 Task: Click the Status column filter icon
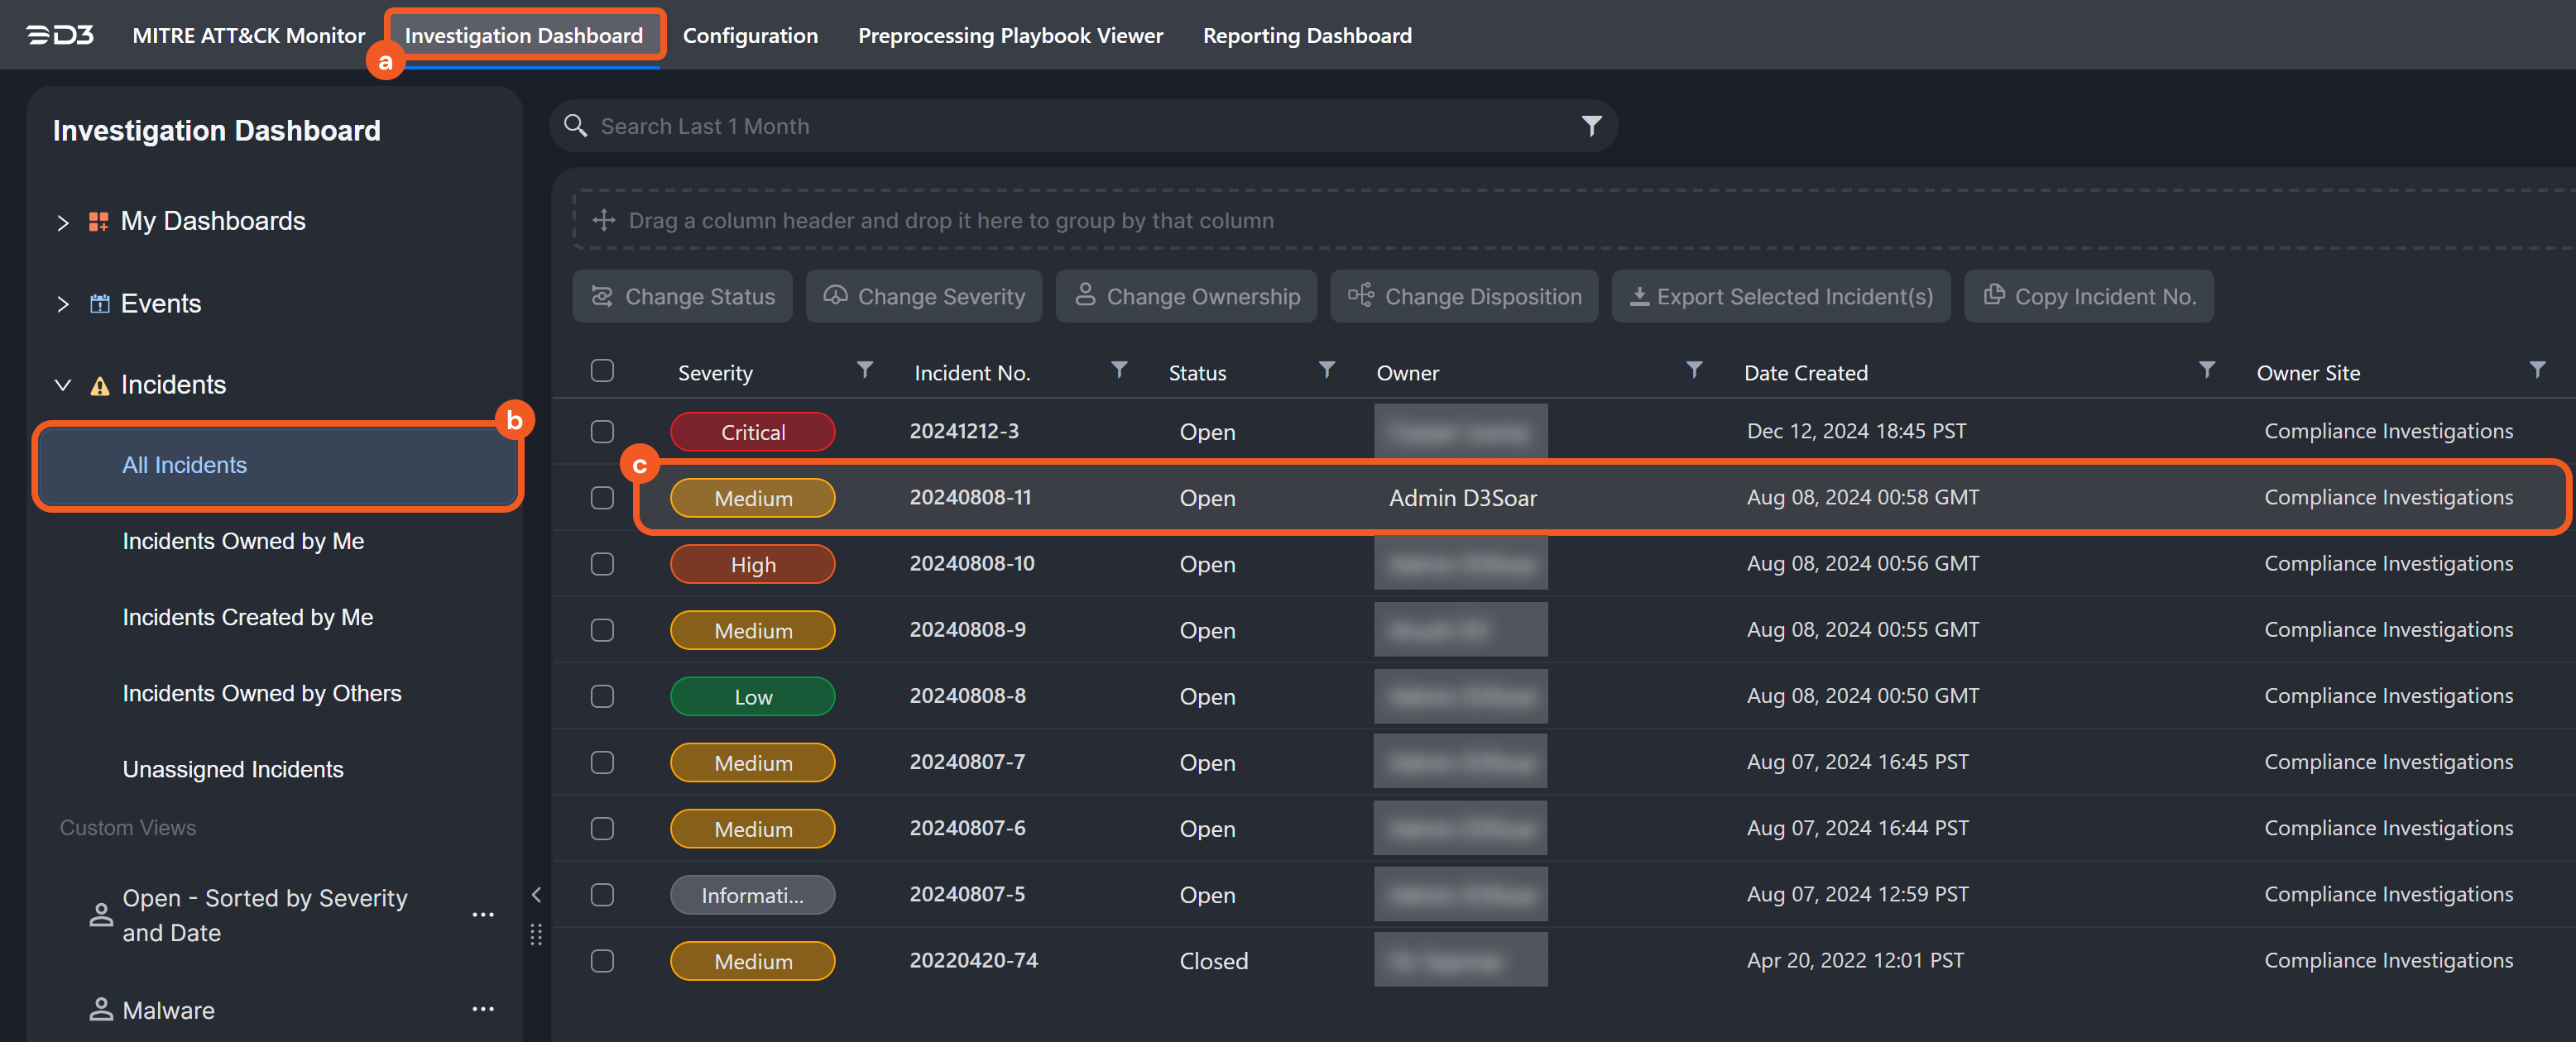tap(1326, 370)
